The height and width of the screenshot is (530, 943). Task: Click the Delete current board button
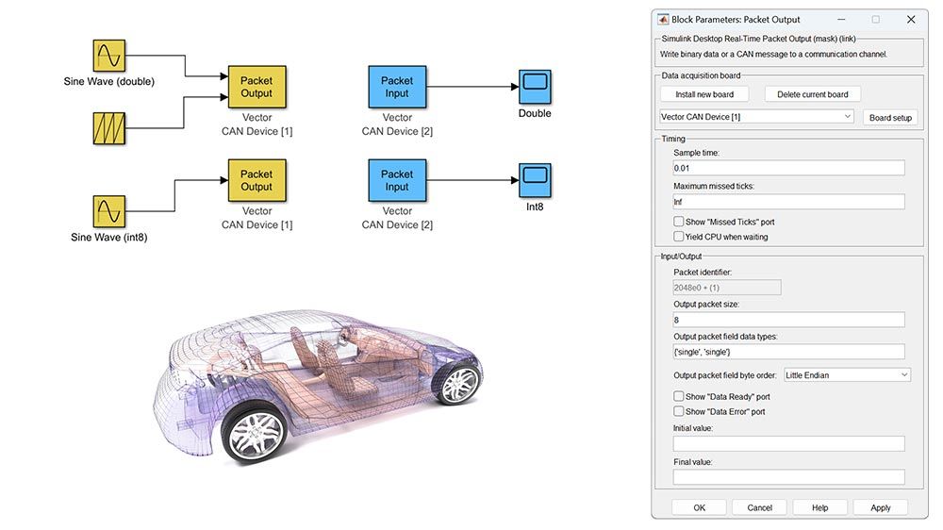pos(812,94)
